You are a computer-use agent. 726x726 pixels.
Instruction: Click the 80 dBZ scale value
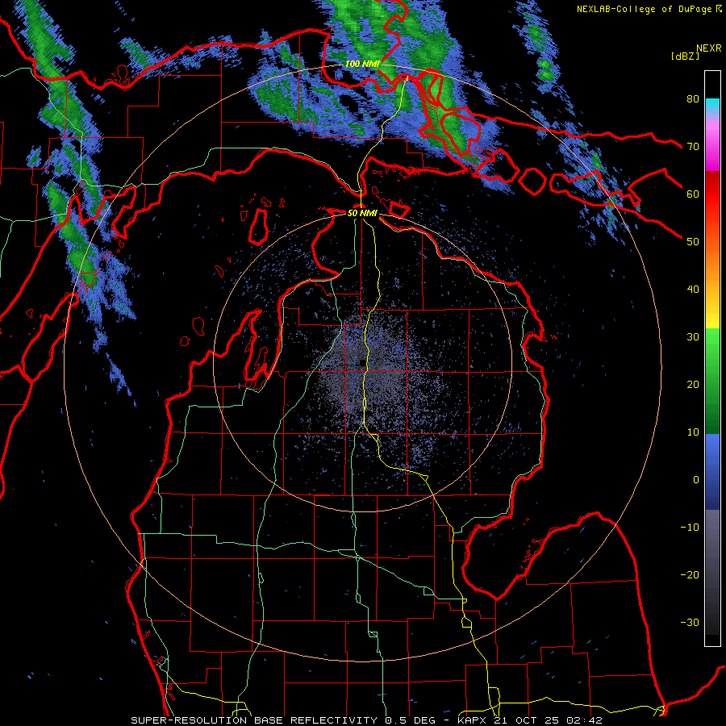click(693, 98)
